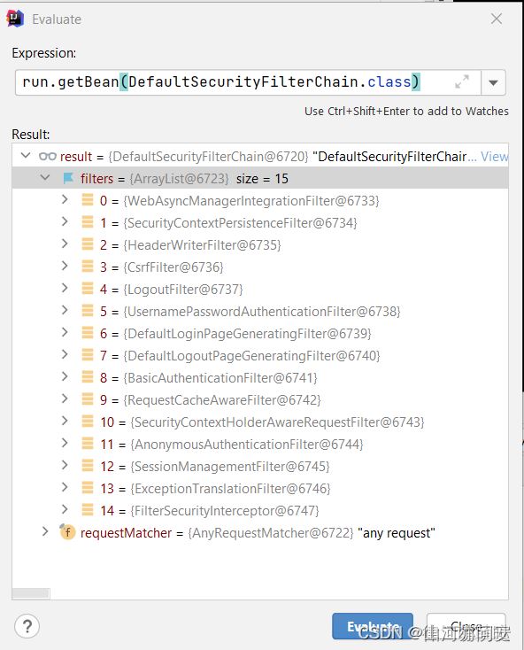Click list element icon for AnonymousAuthenticationFilter
Screen dimensions: 524x650
[x=88, y=444]
